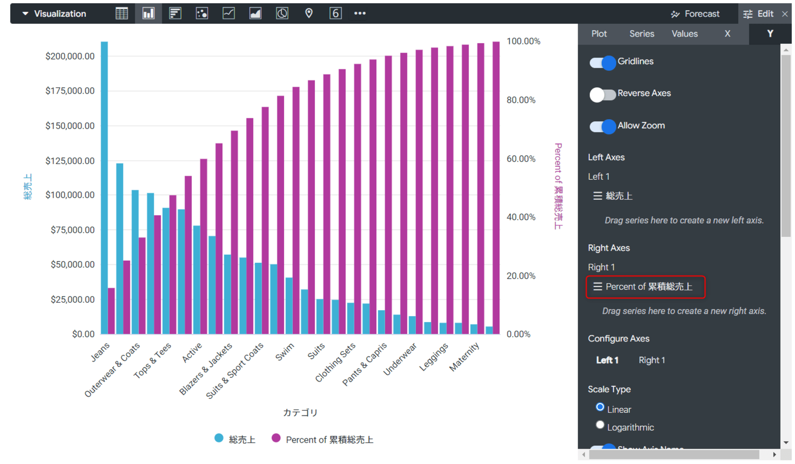Toggle the Gridlines switch
The image size is (795, 464).
point(603,62)
